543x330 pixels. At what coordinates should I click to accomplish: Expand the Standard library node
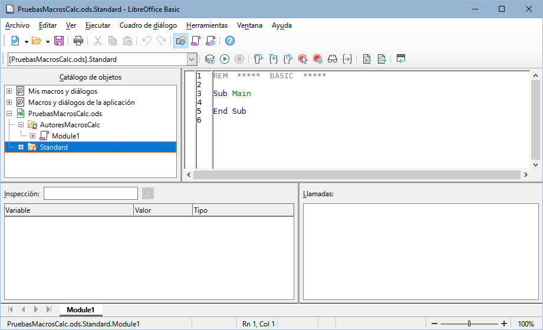(21, 147)
